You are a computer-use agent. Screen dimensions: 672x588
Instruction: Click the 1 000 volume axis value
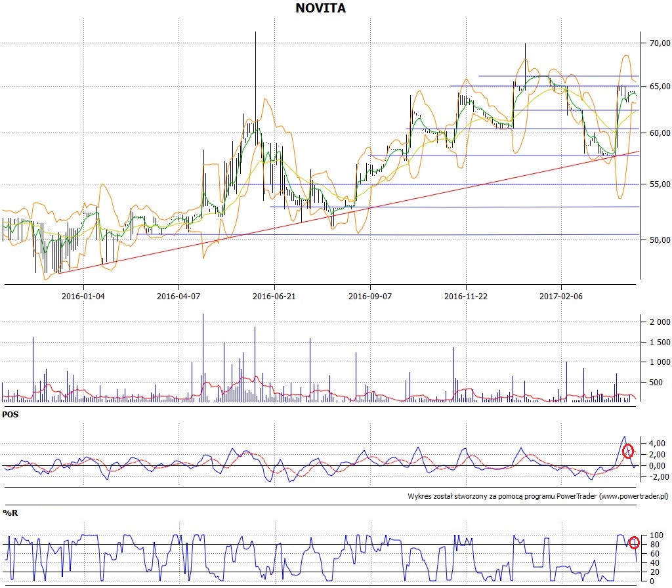point(660,362)
